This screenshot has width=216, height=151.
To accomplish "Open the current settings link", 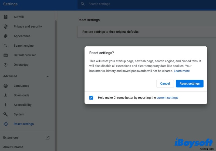I will click(167, 98).
